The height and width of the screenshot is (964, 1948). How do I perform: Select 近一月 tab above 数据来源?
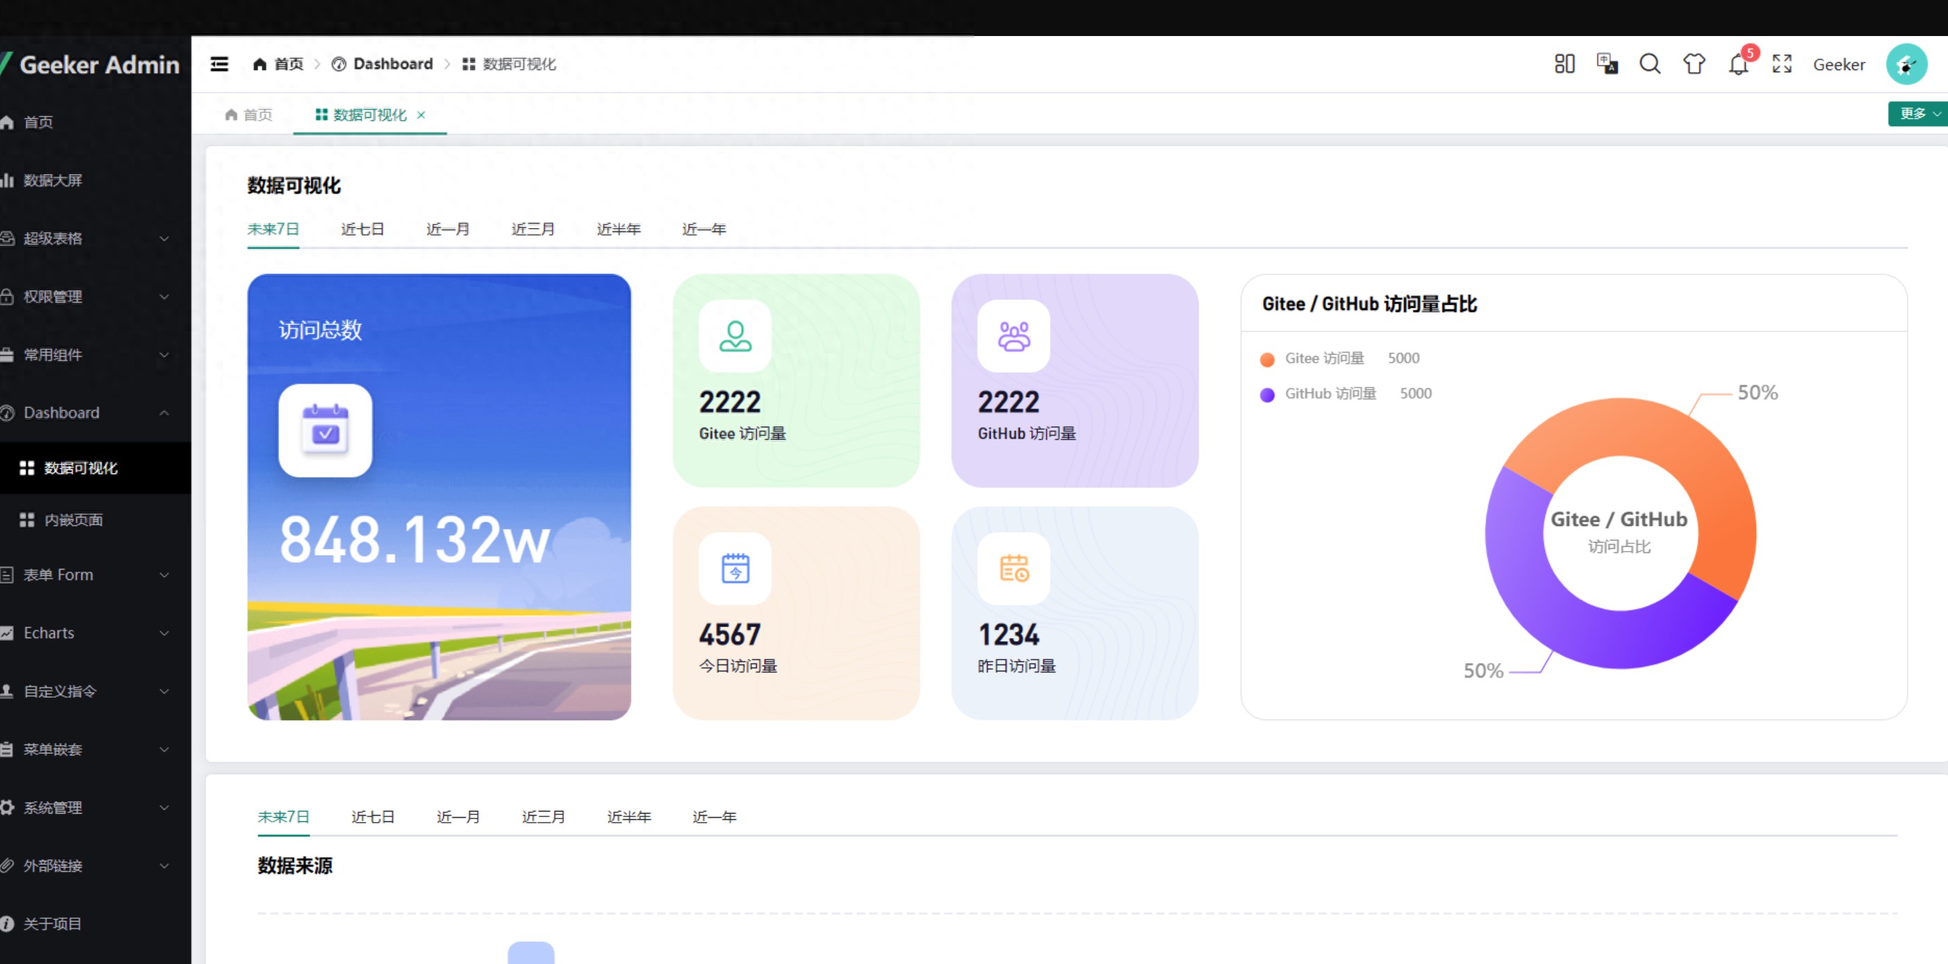pos(458,817)
